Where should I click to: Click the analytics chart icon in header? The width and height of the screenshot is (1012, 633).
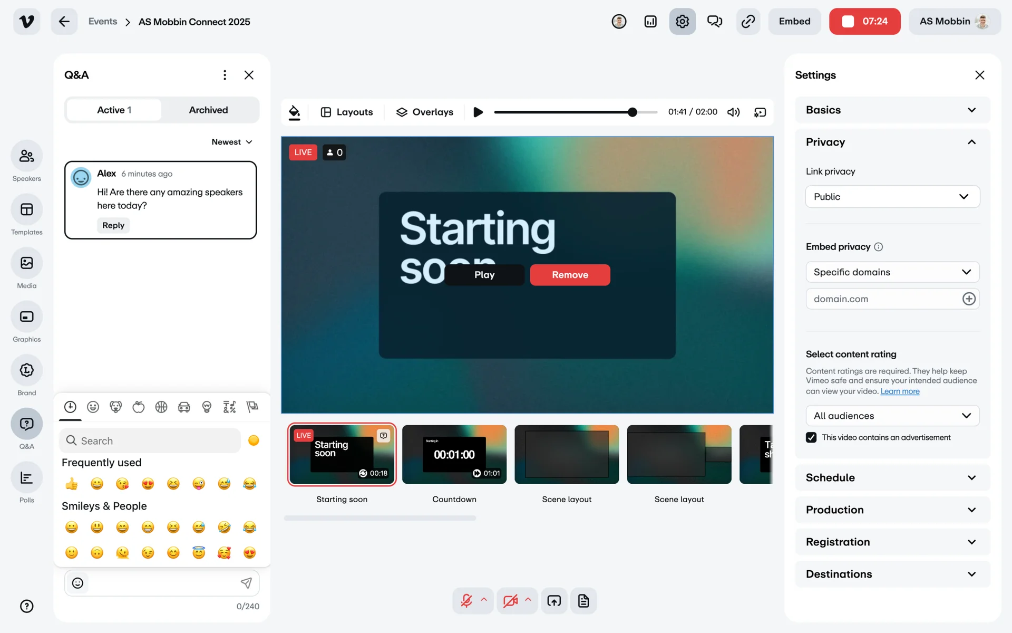click(650, 22)
